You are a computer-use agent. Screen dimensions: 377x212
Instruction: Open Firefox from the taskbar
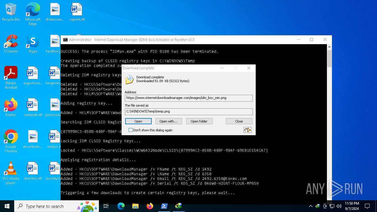pyautogui.click(x=150, y=206)
